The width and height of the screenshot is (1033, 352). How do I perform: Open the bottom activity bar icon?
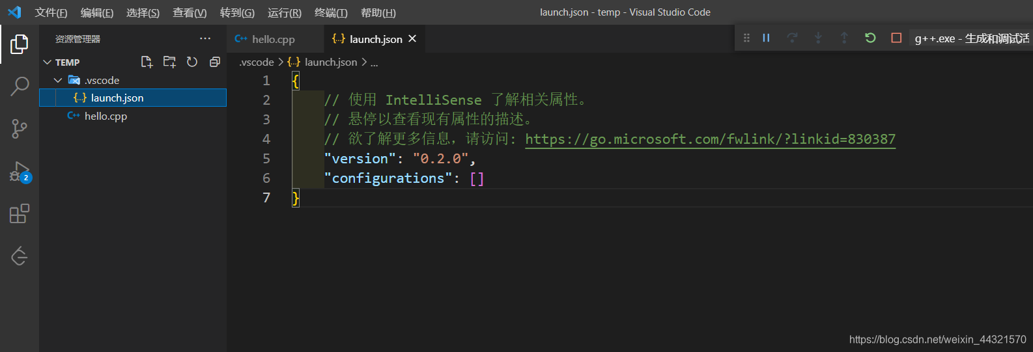click(20, 256)
